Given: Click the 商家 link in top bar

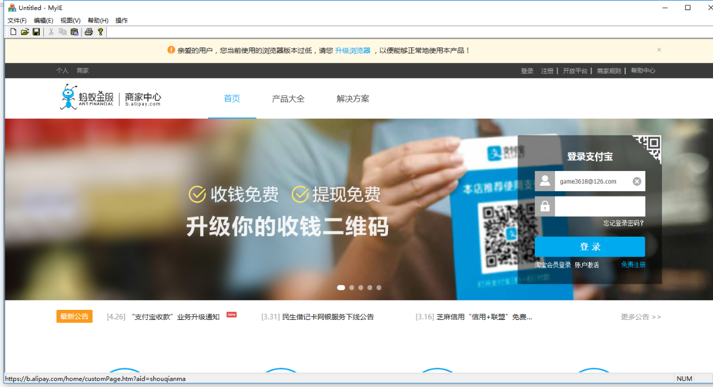Looking at the screenshot, I should tap(83, 71).
